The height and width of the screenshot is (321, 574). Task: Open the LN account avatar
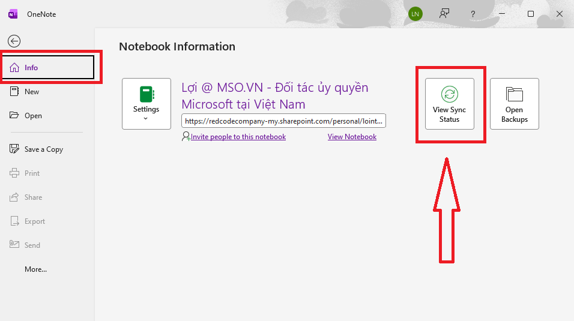click(x=415, y=14)
